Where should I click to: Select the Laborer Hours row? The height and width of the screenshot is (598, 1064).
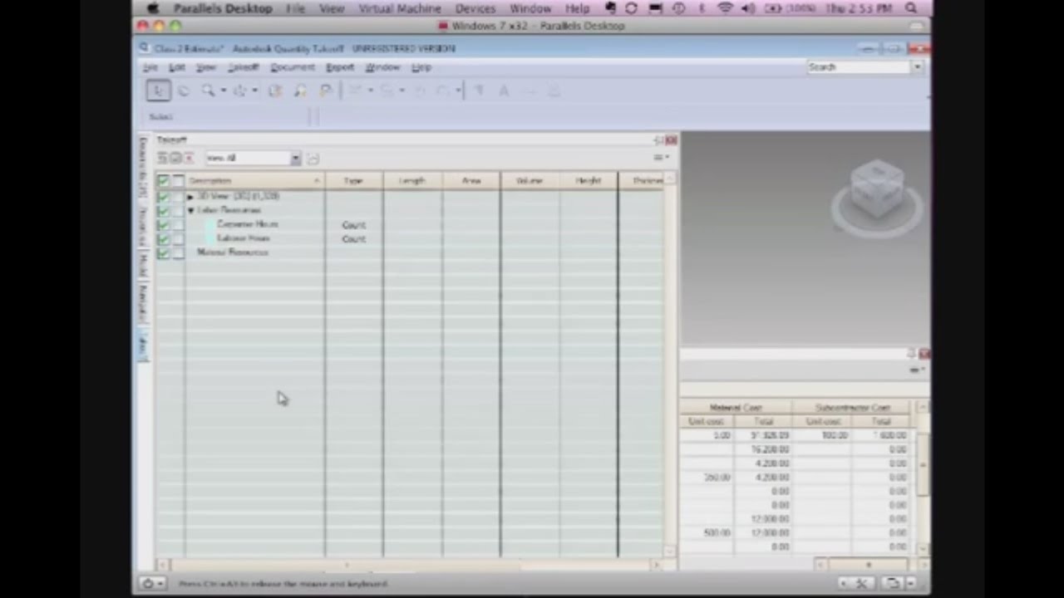pos(244,238)
